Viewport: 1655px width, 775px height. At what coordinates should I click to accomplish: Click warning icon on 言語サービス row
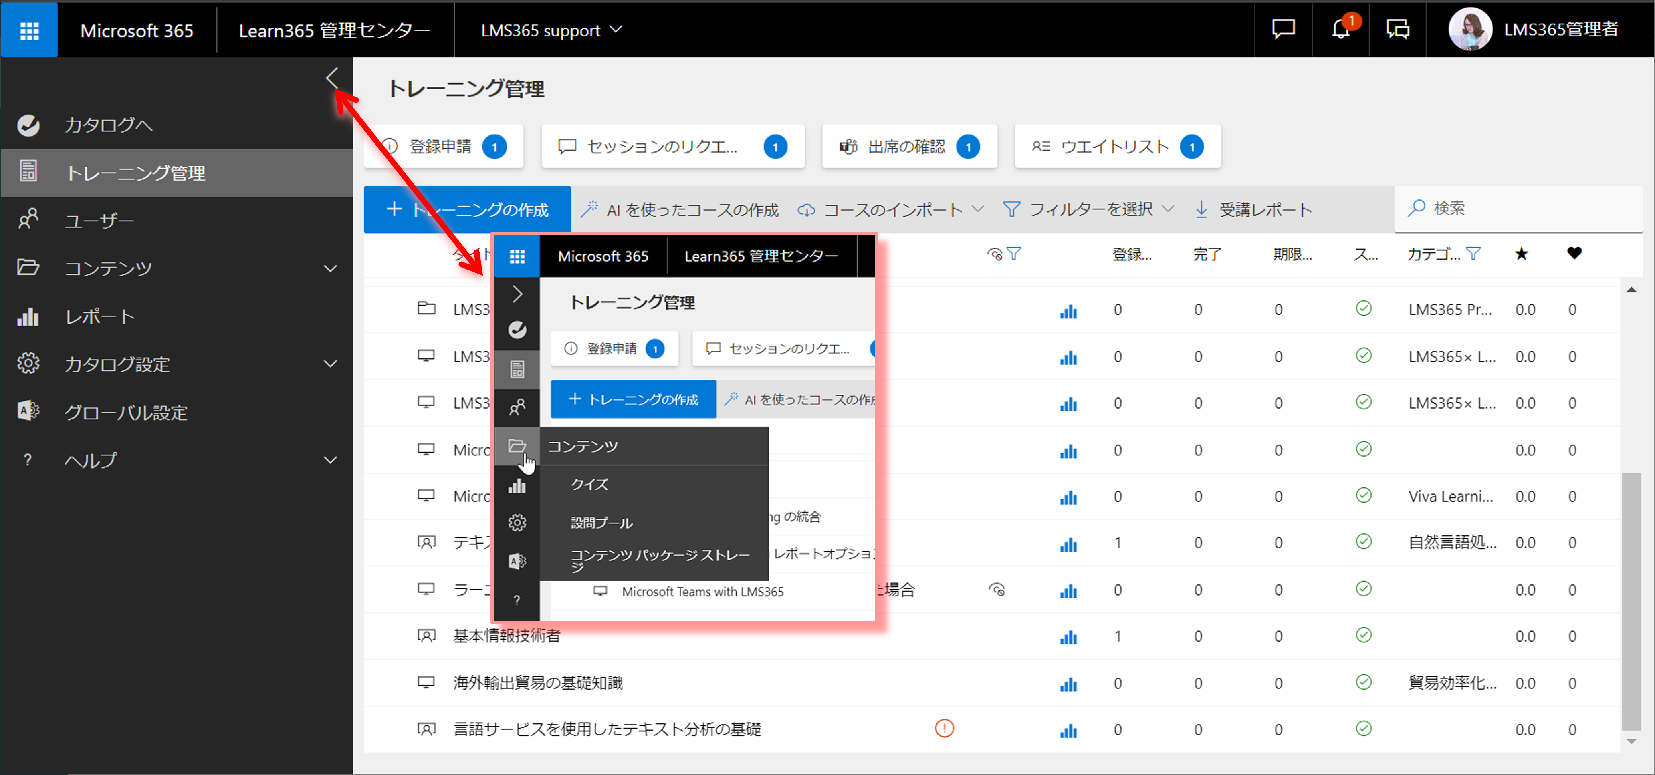(945, 728)
